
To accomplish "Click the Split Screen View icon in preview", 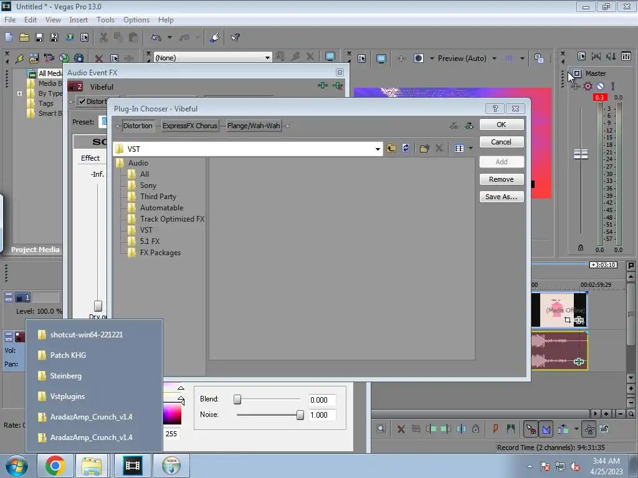I will [x=418, y=59].
